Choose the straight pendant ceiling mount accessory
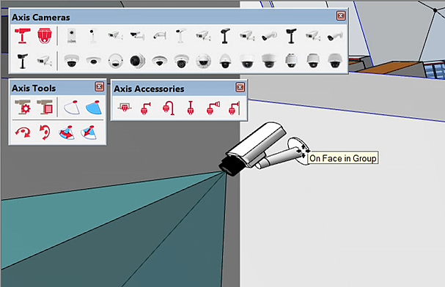 (x=191, y=108)
